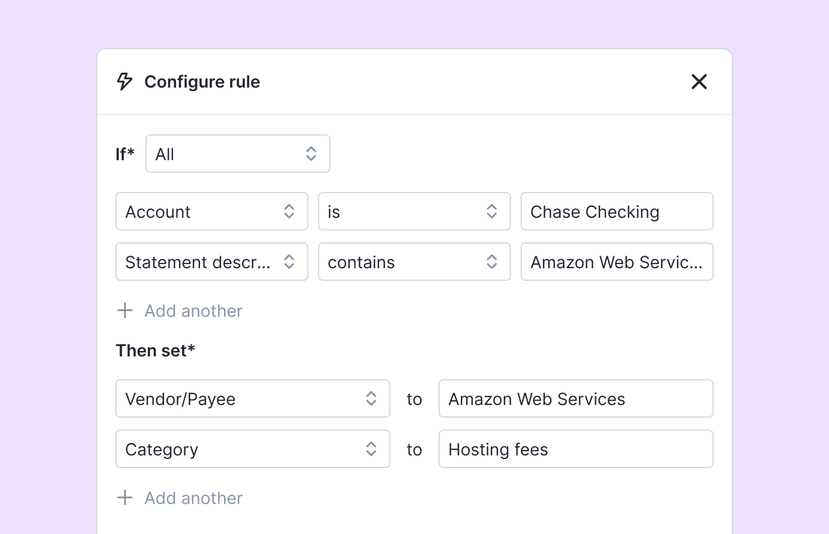Edit the Amazon Web Services condition field
Image resolution: width=829 pixels, height=534 pixels.
click(616, 262)
